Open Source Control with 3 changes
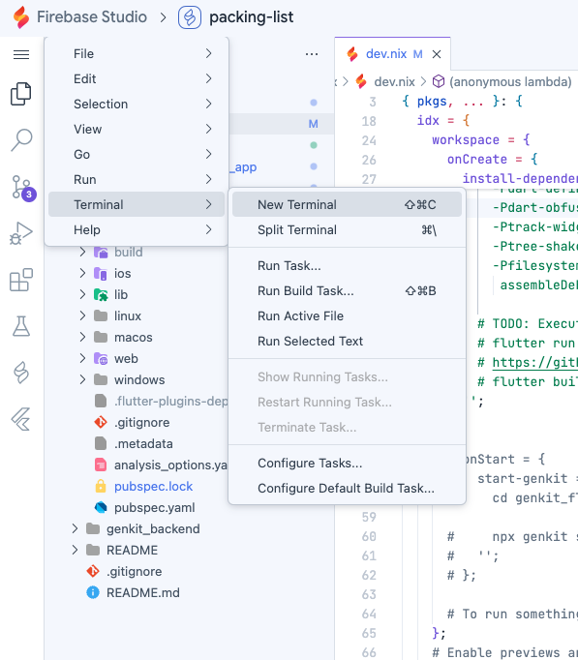 pyautogui.click(x=22, y=188)
